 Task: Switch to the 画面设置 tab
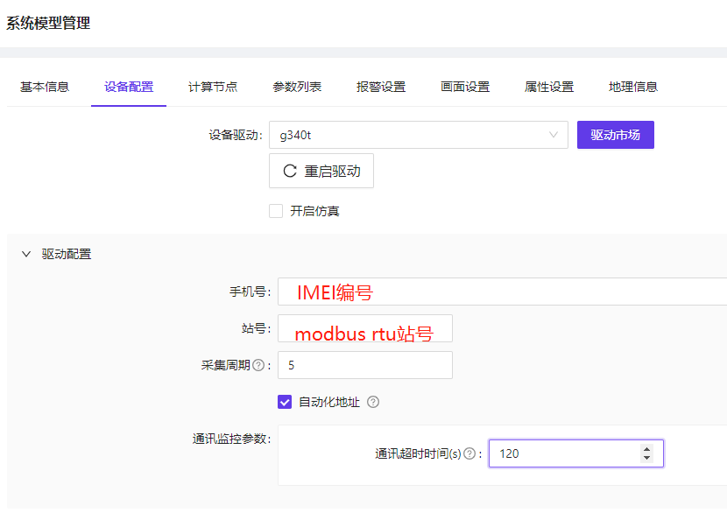click(465, 87)
